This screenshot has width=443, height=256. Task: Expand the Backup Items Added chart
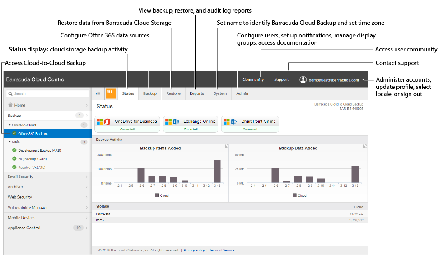[x=226, y=146]
